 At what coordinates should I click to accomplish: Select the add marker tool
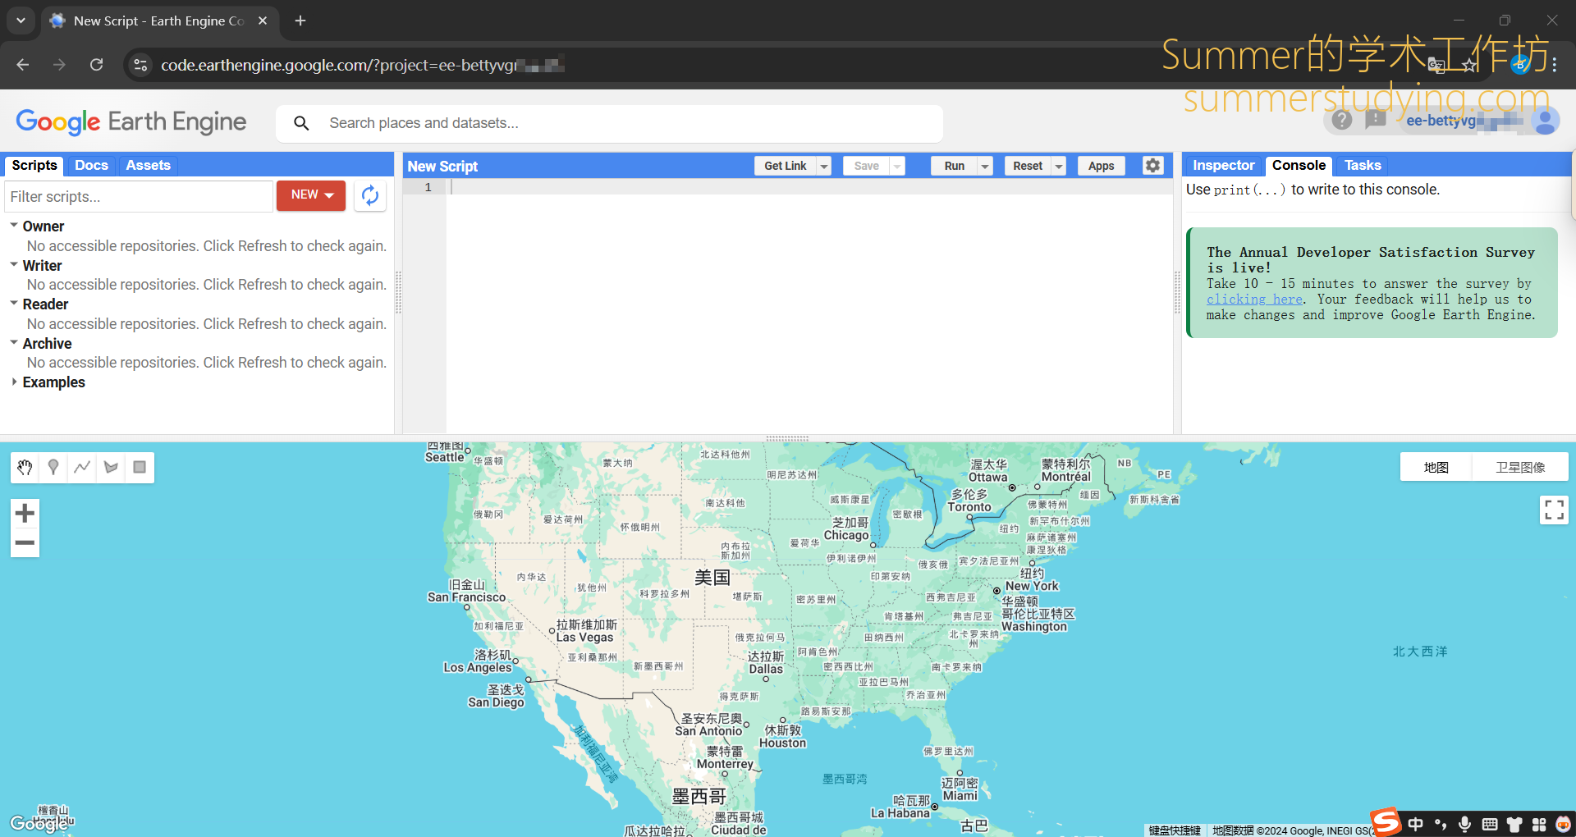[53, 467]
